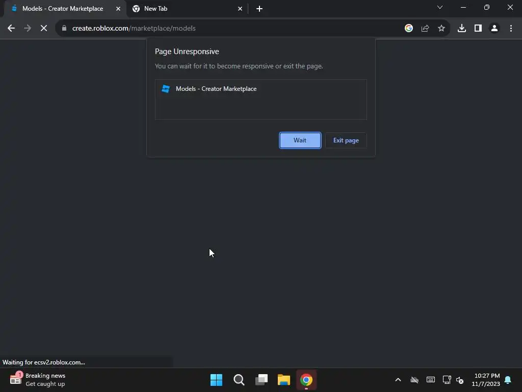This screenshot has width=522, height=392.
Task: Stop loading the page
Action: [44, 29]
